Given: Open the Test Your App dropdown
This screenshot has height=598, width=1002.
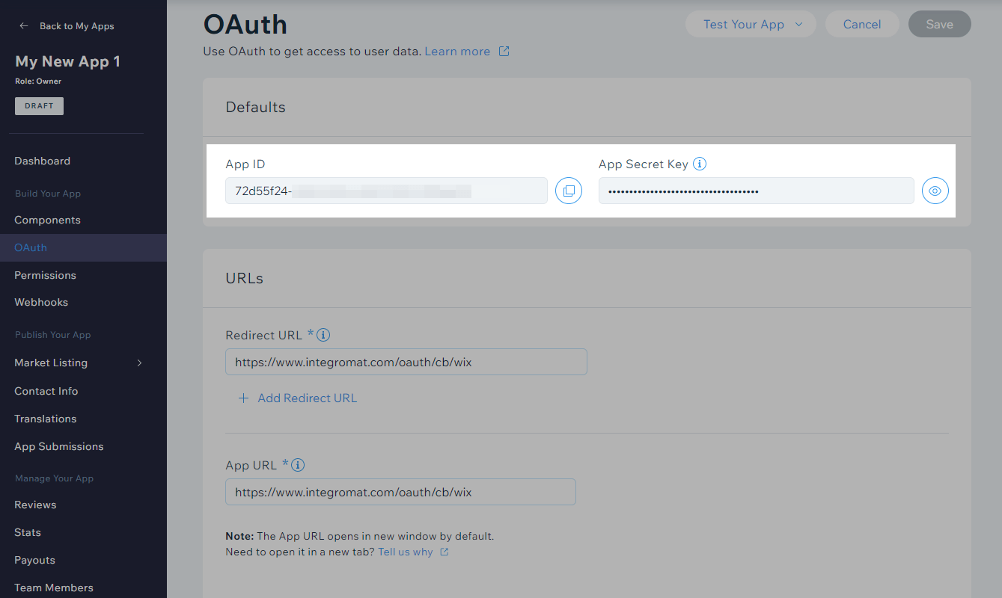Looking at the screenshot, I should coord(752,25).
